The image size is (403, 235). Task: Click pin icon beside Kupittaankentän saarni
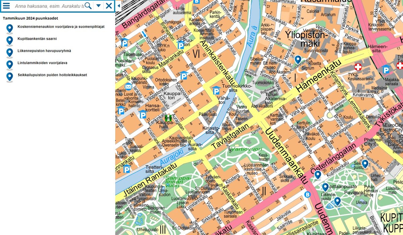tap(10, 41)
